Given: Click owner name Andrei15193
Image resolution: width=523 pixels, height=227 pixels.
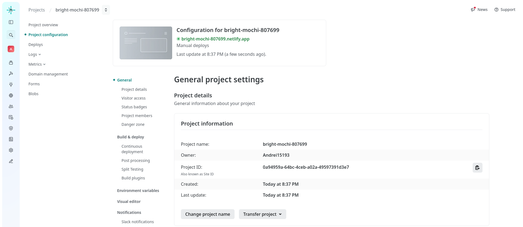Looking at the screenshot, I should 276,155.
